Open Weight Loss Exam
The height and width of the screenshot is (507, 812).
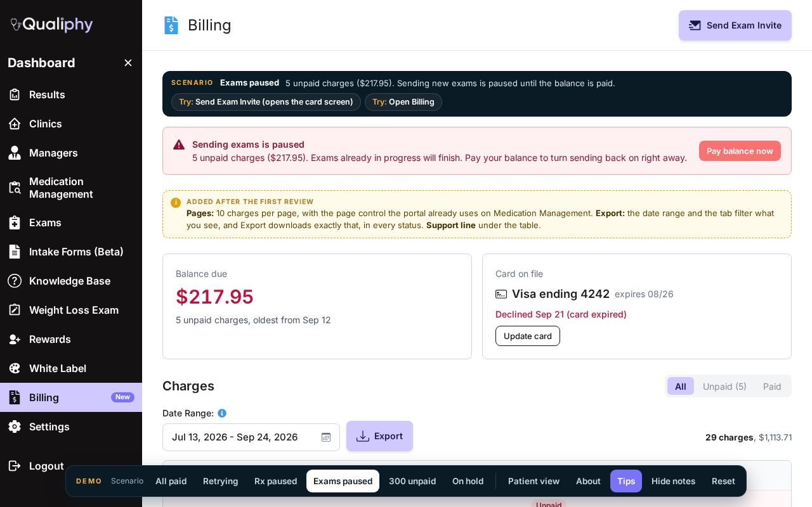[71, 310]
